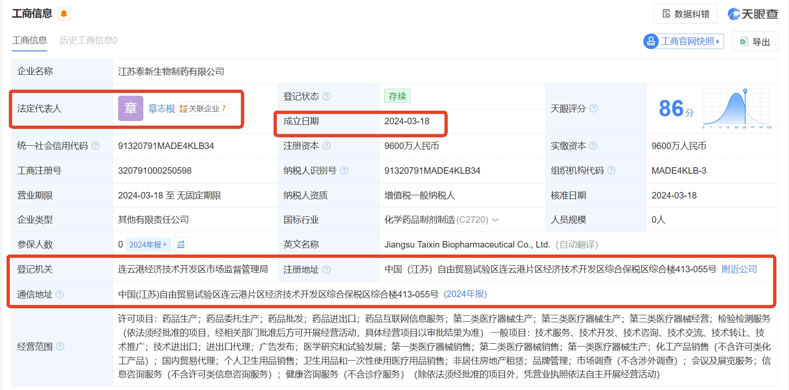Click the 成立日期 value 2024-03-18
The height and width of the screenshot is (390, 789).
point(407,121)
